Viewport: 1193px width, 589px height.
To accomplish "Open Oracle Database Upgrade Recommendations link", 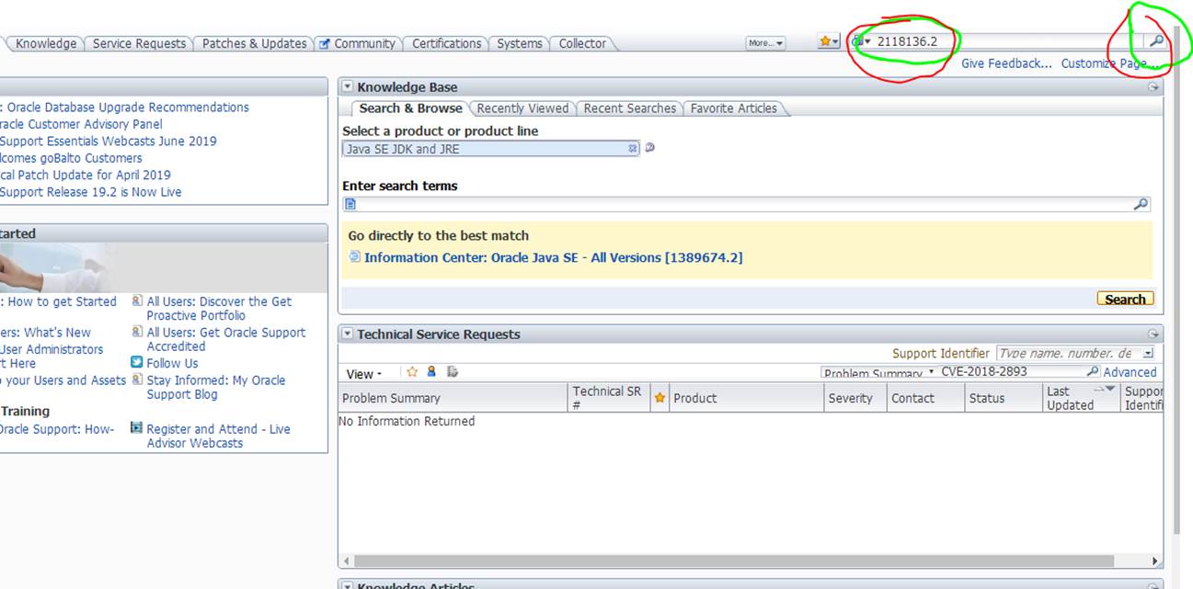I will click(x=128, y=108).
